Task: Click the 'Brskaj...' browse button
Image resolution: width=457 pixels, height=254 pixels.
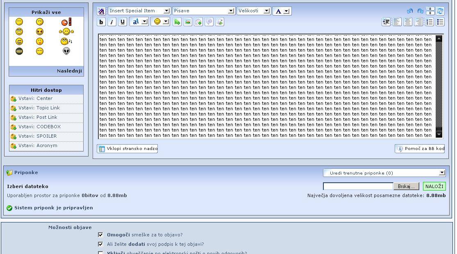Action: (406, 186)
